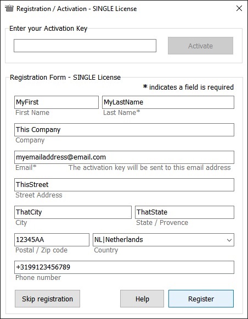The image size is (248, 319).
Task: Click the application icon in title bar
Action: tap(9, 9)
